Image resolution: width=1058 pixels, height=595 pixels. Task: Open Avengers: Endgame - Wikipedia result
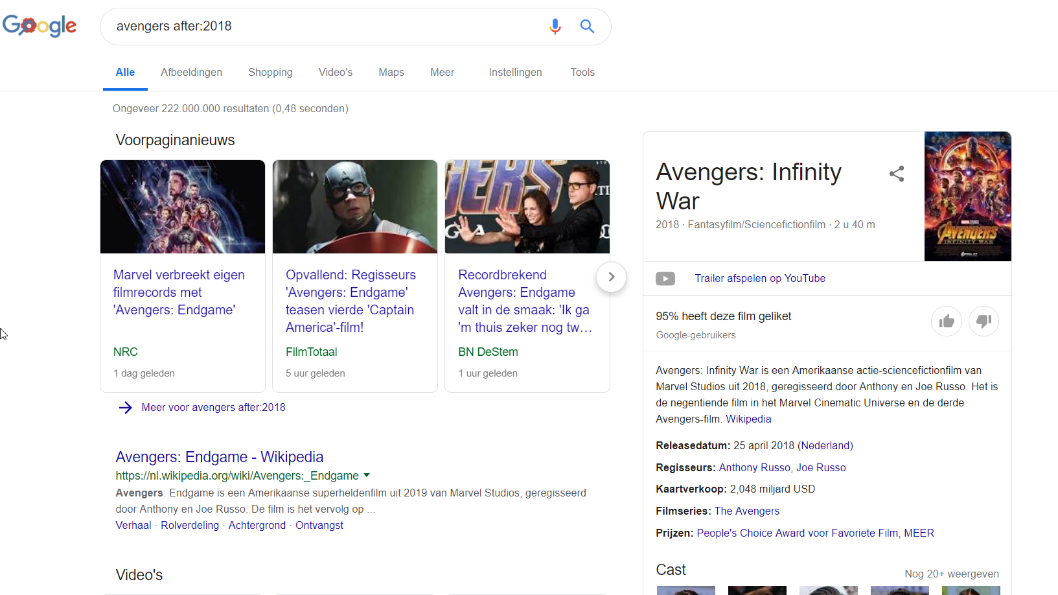[219, 457]
